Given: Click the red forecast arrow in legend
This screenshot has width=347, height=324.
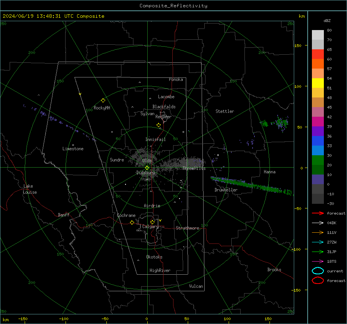Looking at the screenshot, I should pyautogui.click(x=318, y=213).
